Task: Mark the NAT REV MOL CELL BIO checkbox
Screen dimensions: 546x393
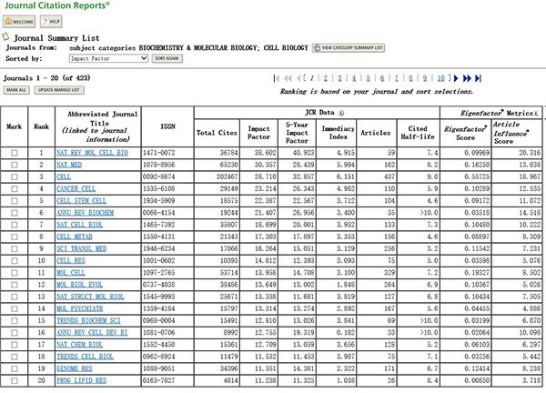Action: pyautogui.click(x=15, y=153)
